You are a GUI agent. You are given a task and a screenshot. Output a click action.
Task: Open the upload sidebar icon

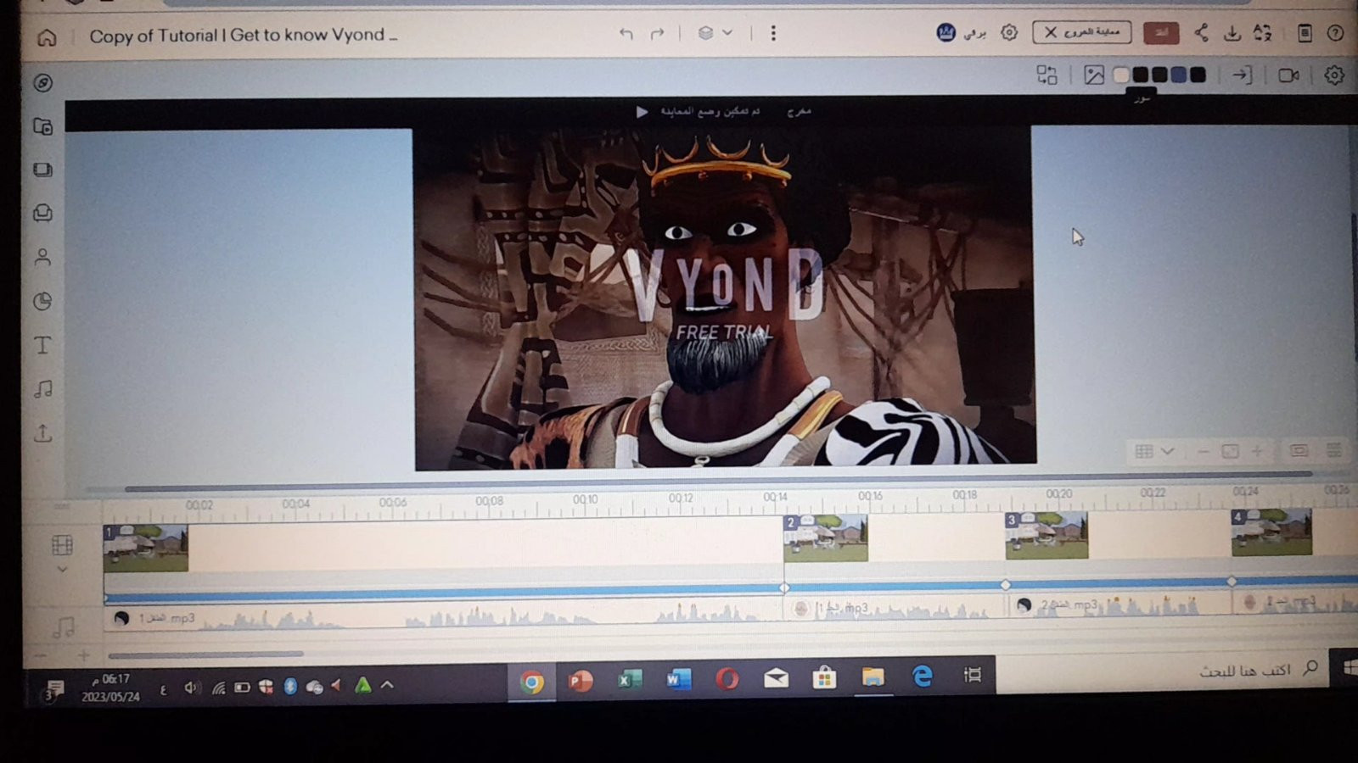[x=43, y=433]
